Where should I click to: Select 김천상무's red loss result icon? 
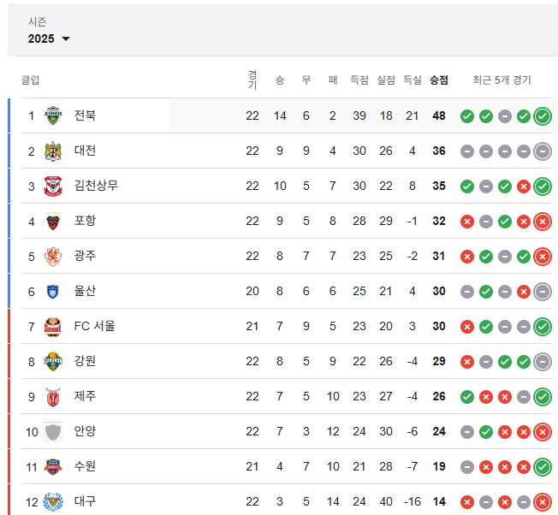point(524,186)
